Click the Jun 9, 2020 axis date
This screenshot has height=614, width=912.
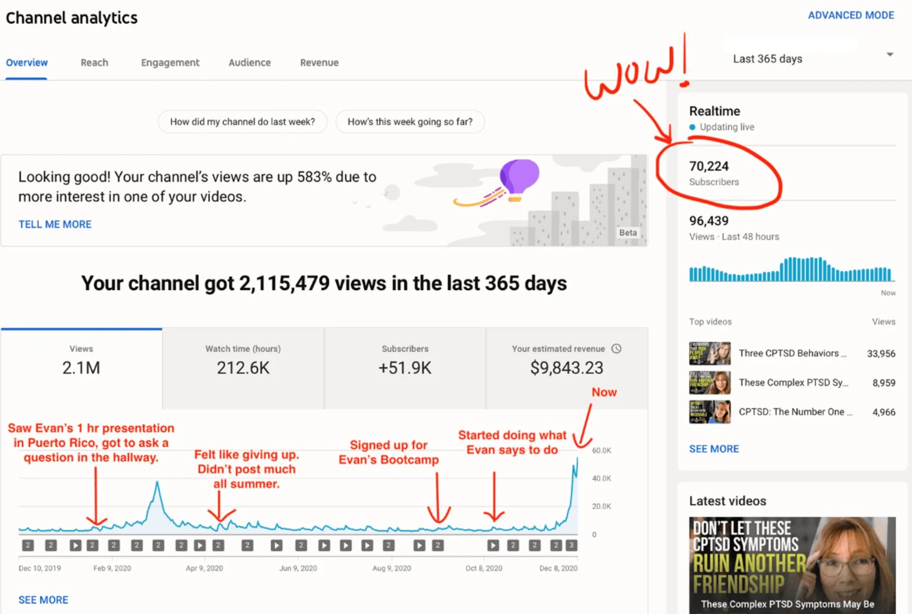point(298,568)
